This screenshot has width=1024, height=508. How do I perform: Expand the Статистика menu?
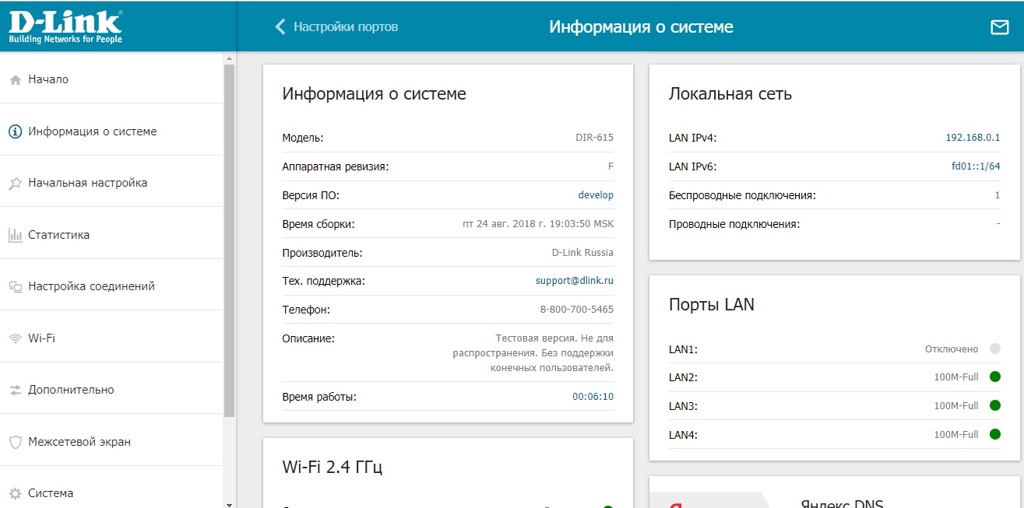tap(111, 235)
